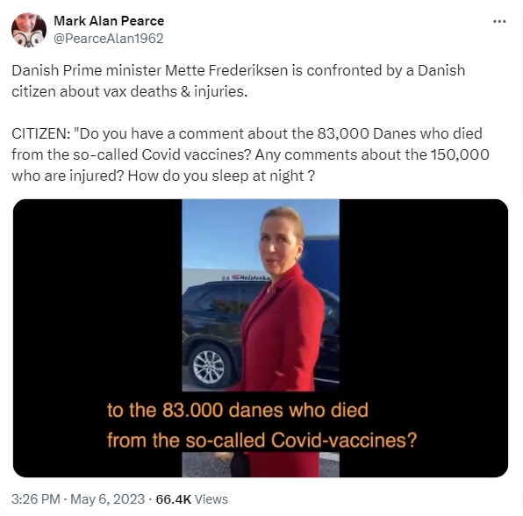Click the subtitle line 'to the 83.000 danes who died'

(x=238, y=410)
